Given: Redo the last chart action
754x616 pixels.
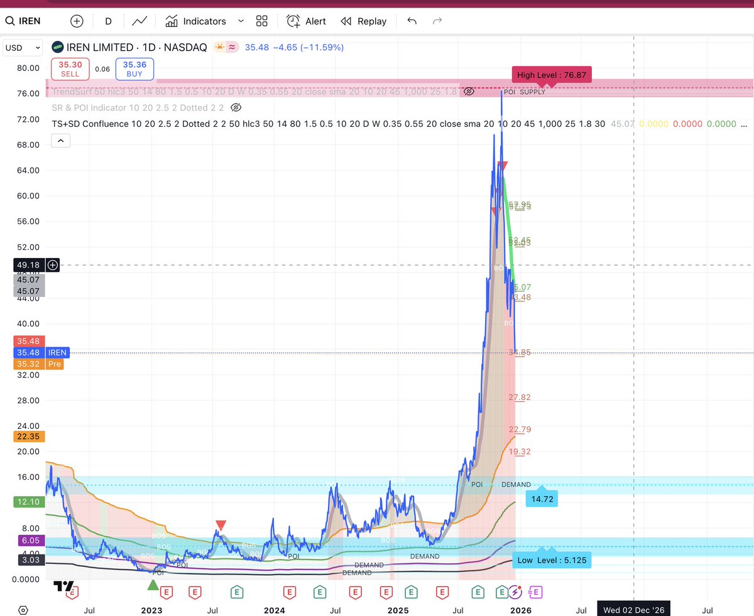Looking at the screenshot, I should (x=437, y=21).
